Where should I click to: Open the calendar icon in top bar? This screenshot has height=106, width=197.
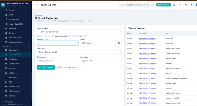pyautogui.click(x=174, y=5)
